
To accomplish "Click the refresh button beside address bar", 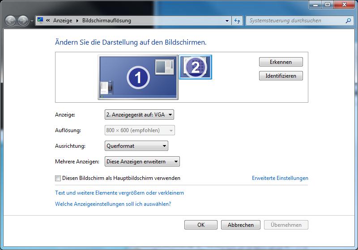I will (237, 21).
